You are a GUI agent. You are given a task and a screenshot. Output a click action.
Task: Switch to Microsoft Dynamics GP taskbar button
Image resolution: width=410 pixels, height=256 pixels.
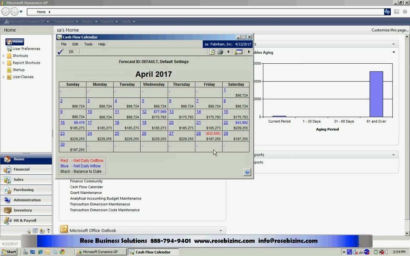101,252
